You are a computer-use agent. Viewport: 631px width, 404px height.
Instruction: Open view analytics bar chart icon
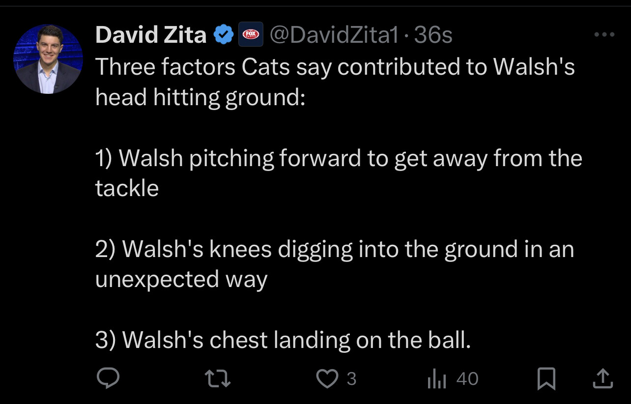click(436, 378)
